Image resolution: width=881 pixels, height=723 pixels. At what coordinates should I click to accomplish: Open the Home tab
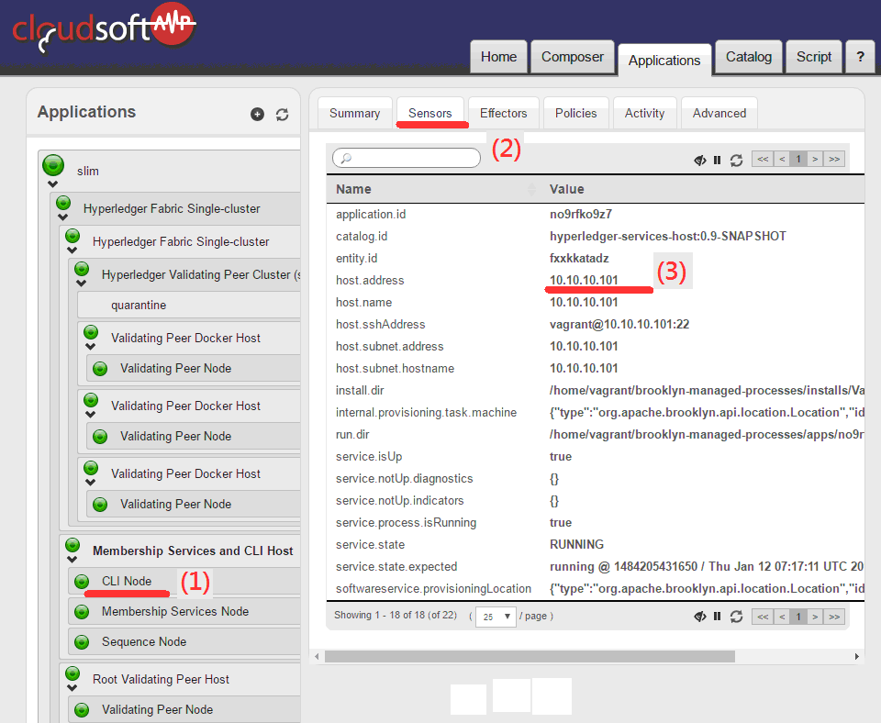pos(498,57)
